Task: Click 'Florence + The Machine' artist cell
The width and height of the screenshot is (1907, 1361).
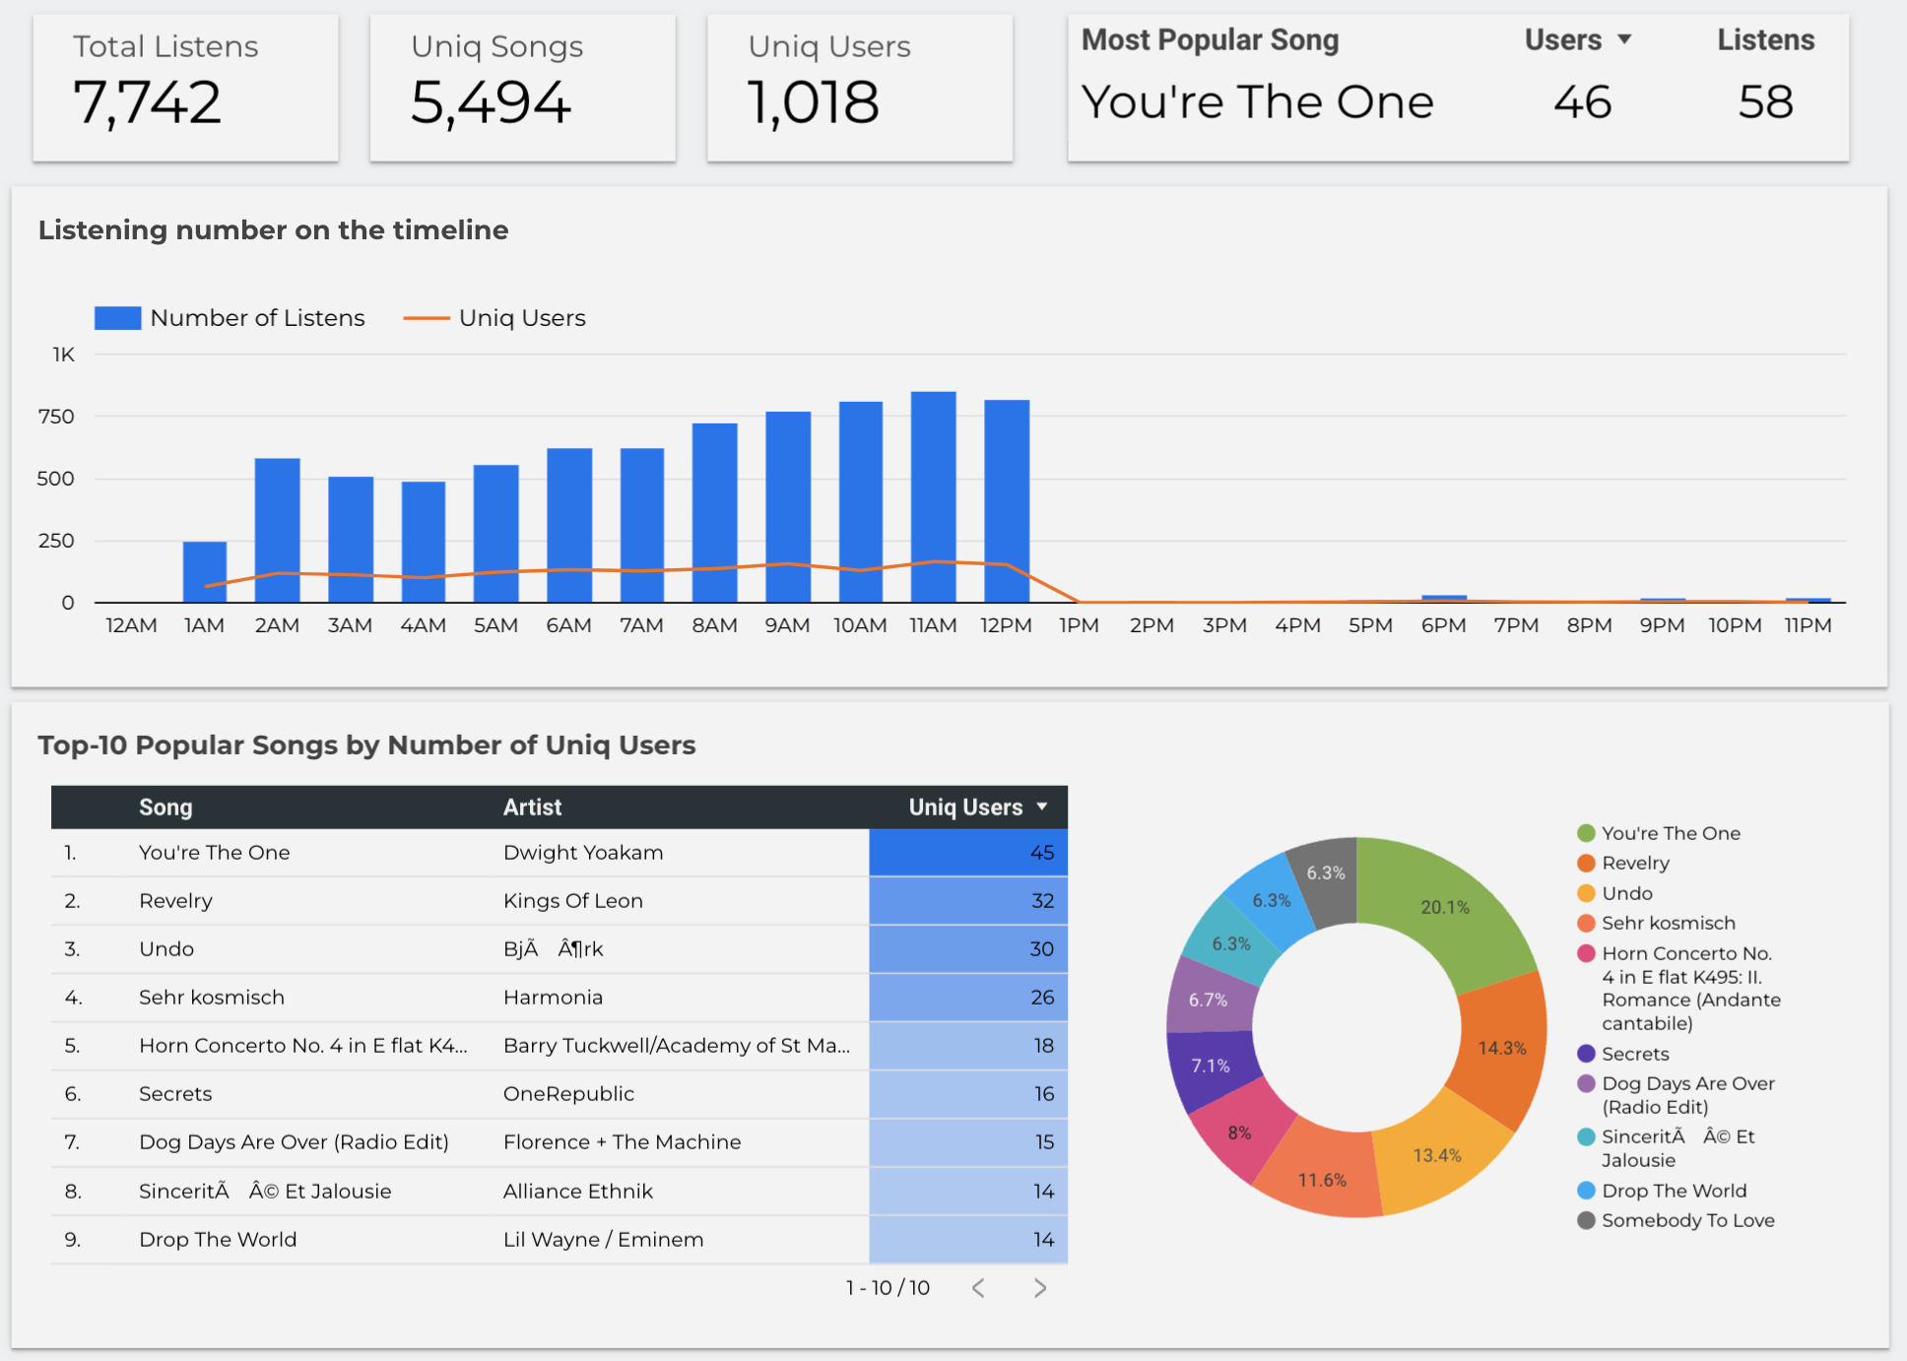Action: tap(622, 1142)
